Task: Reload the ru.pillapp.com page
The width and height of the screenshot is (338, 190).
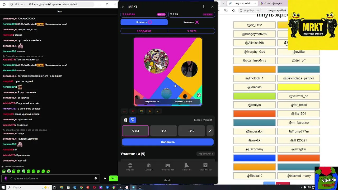Action: tap(233, 10)
